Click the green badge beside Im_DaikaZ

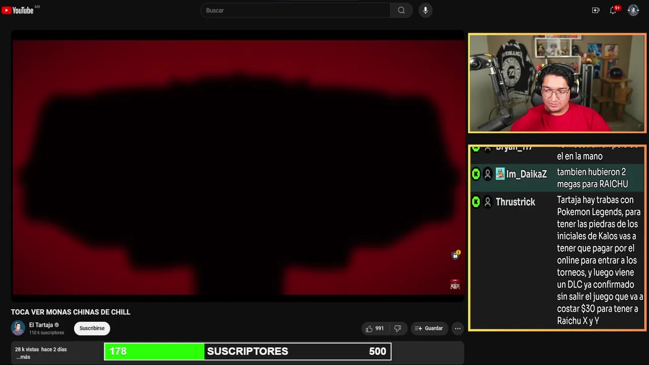click(x=476, y=174)
